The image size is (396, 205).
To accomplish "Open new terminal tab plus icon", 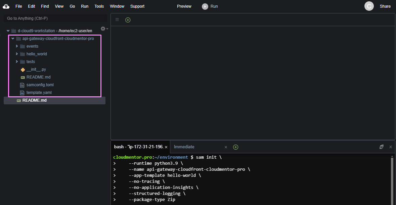I will 235,147.
